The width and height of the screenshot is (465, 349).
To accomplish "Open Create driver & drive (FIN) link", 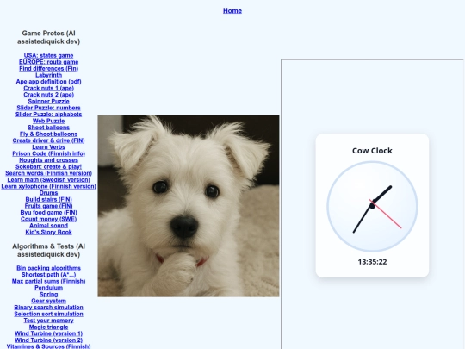I will tap(48, 140).
